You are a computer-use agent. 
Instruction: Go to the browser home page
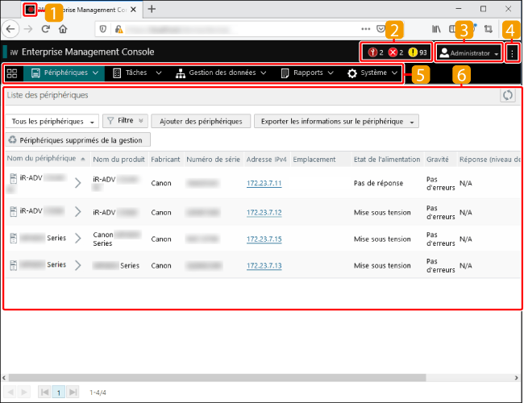[63, 28]
